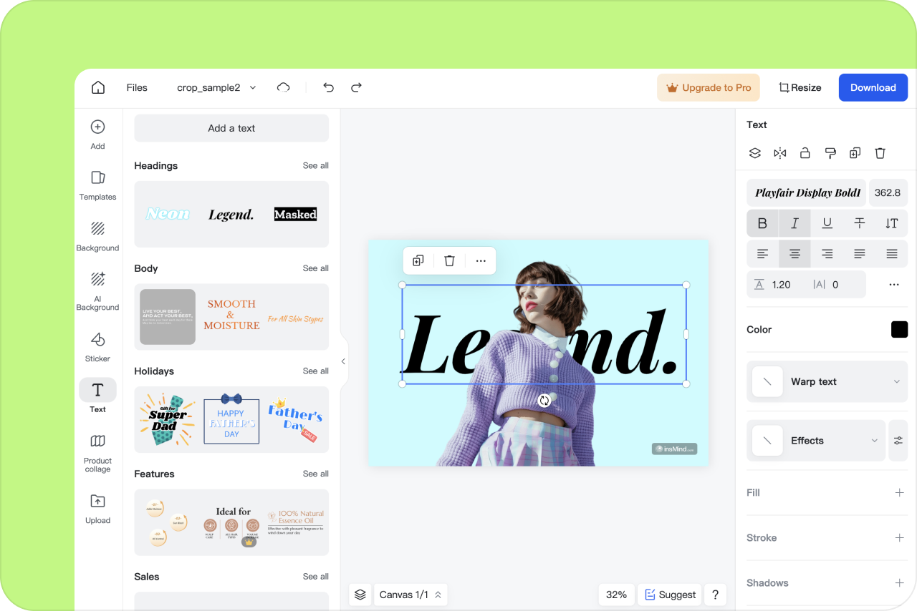Open crop_sample2 file name dropdown

pos(216,87)
